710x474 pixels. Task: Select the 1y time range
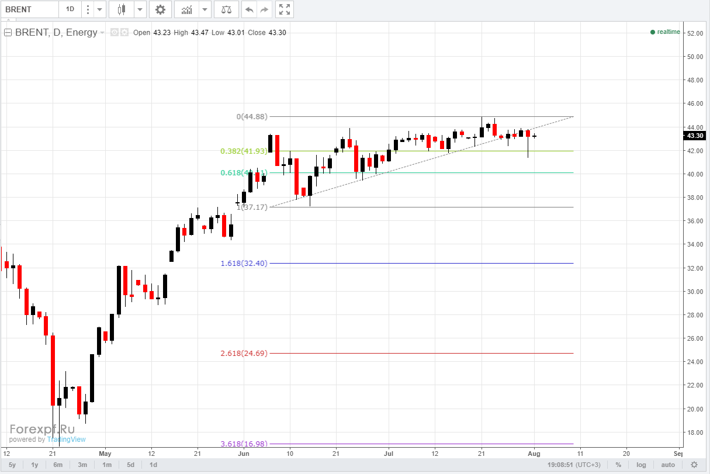click(x=34, y=465)
